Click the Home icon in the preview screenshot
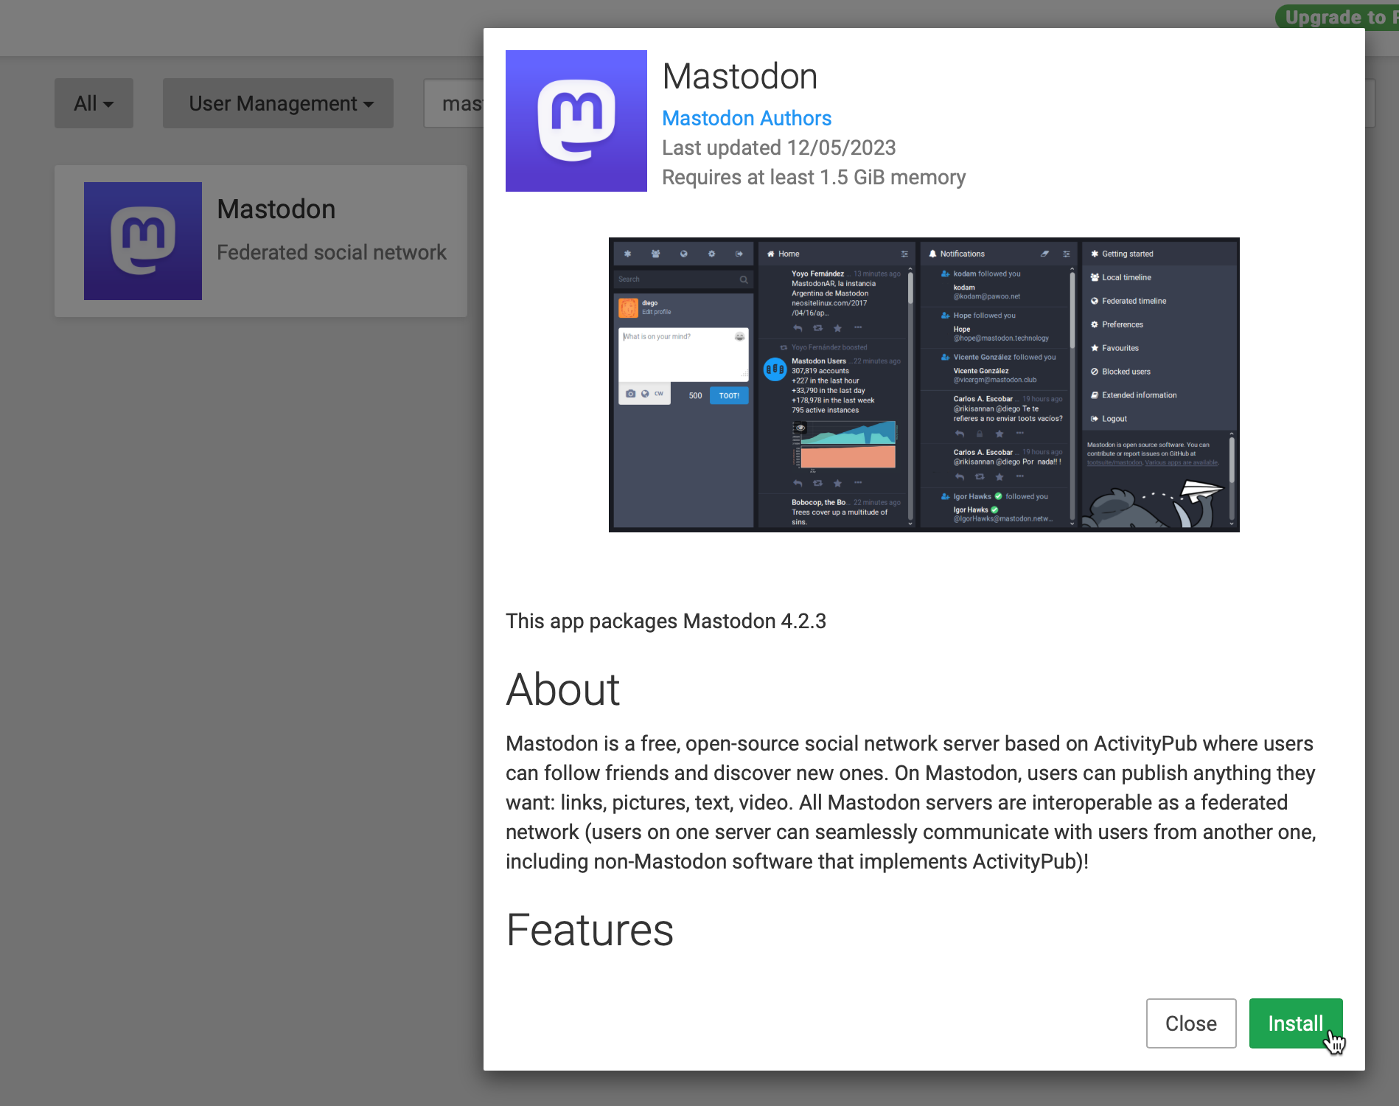The height and width of the screenshot is (1106, 1399). click(771, 254)
